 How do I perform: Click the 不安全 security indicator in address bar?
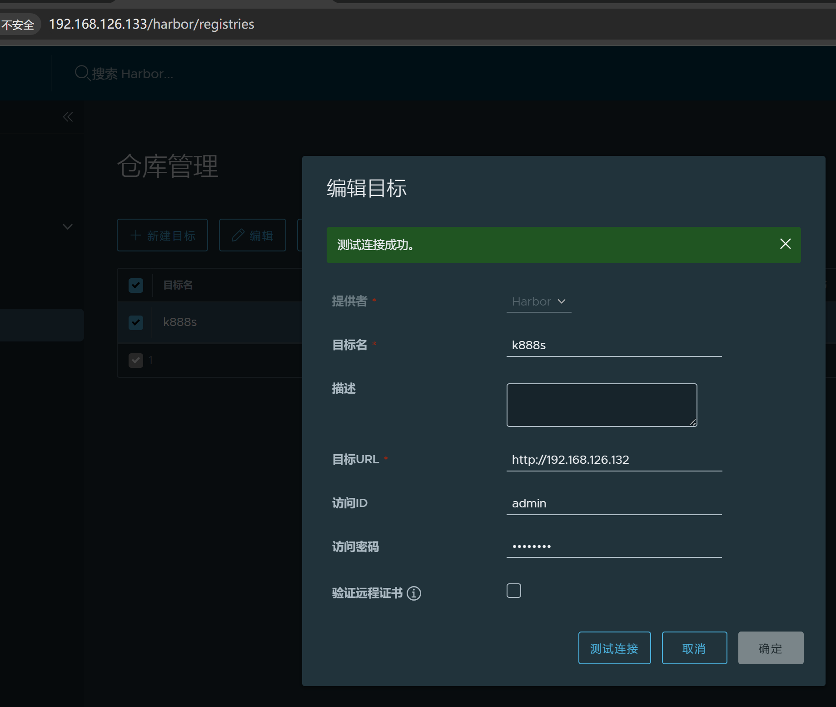click(18, 25)
